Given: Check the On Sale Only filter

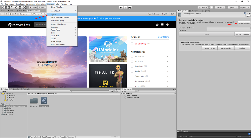Looking at the screenshot, I should coord(132,44).
